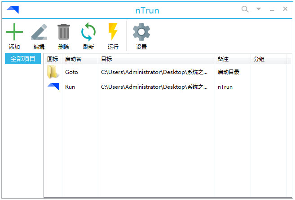Click the blue icon of Run row
295x200 pixels.
53,87
